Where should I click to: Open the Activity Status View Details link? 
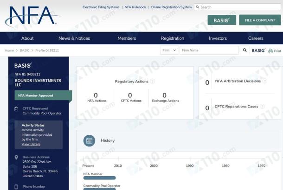pos(31,144)
